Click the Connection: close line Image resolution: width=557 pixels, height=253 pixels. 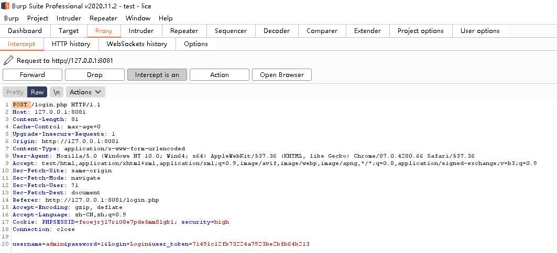pos(43,229)
